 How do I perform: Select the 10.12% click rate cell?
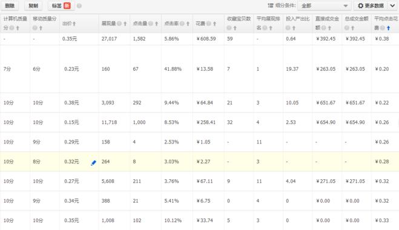pyautogui.click(x=173, y=220)
